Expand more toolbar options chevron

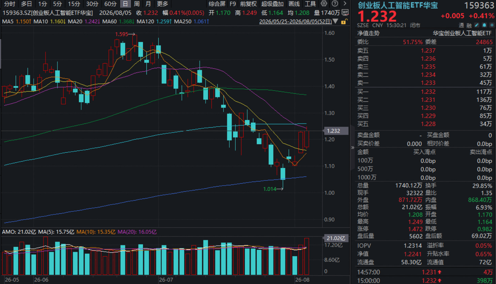point(345,3)
